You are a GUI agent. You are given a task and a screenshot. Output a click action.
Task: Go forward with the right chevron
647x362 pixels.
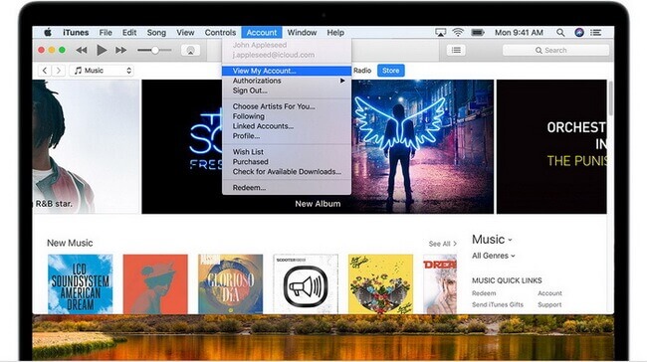point(58,71)
